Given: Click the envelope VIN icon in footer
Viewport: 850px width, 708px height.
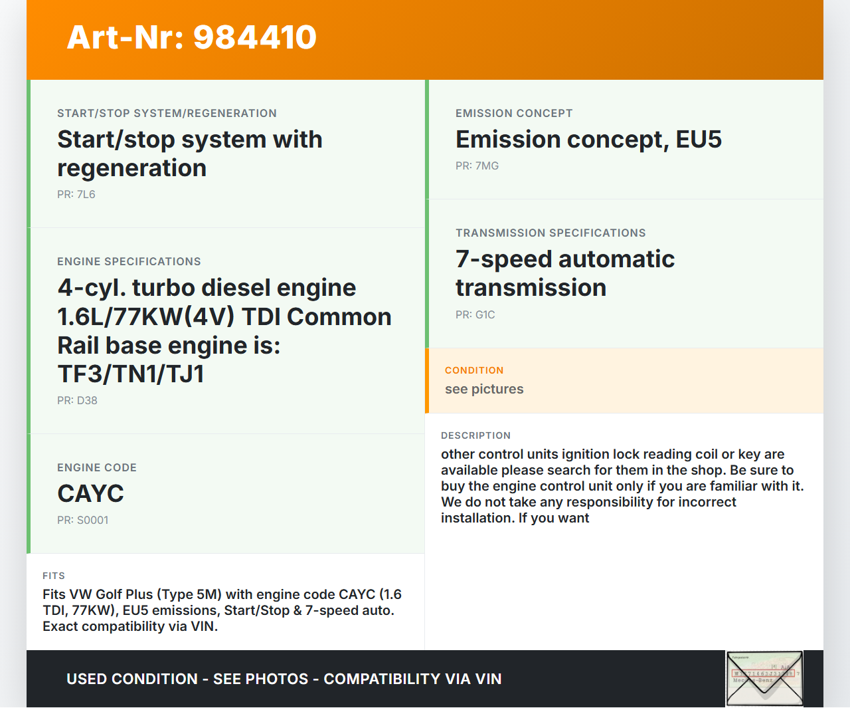Looking at the screenshot, I should (764, 678).
